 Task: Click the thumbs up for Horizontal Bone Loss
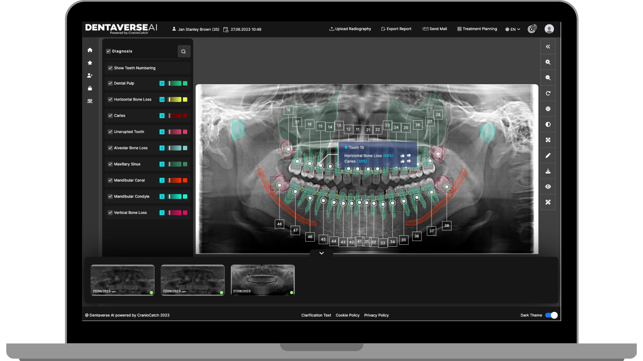click(403, 156)
